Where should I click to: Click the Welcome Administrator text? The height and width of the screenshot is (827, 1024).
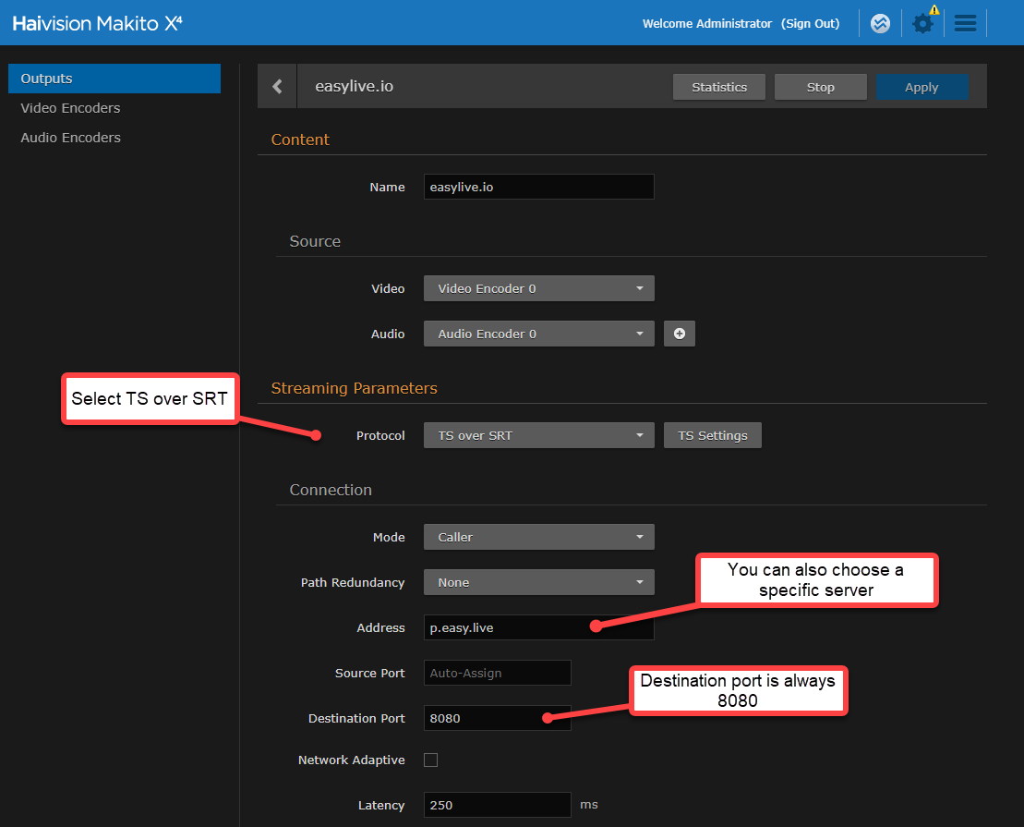tap(707, 23)
